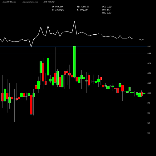Click the 925 price axis label

tap(149, 123)
